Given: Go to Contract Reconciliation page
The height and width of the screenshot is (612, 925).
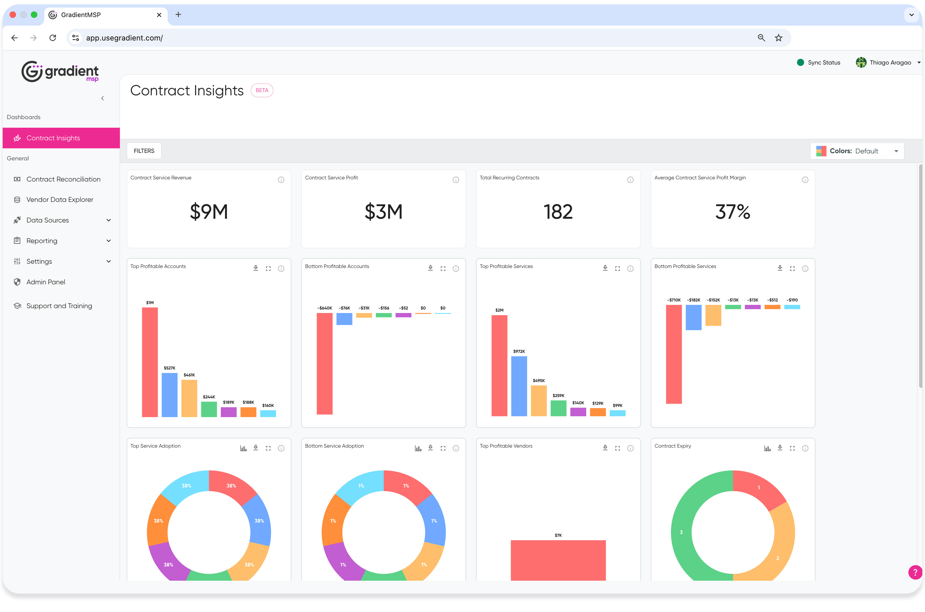Looking at the screenshot, I should point(63,179).
